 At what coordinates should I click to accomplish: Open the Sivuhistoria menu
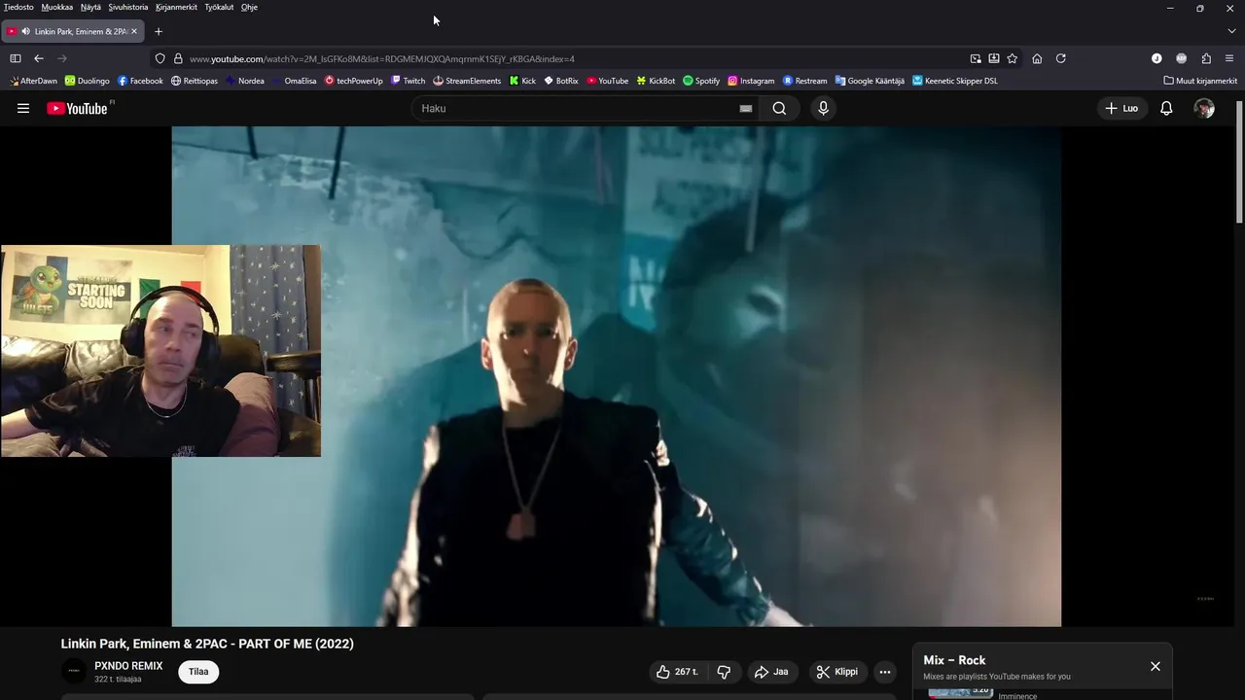pos(128,7)
